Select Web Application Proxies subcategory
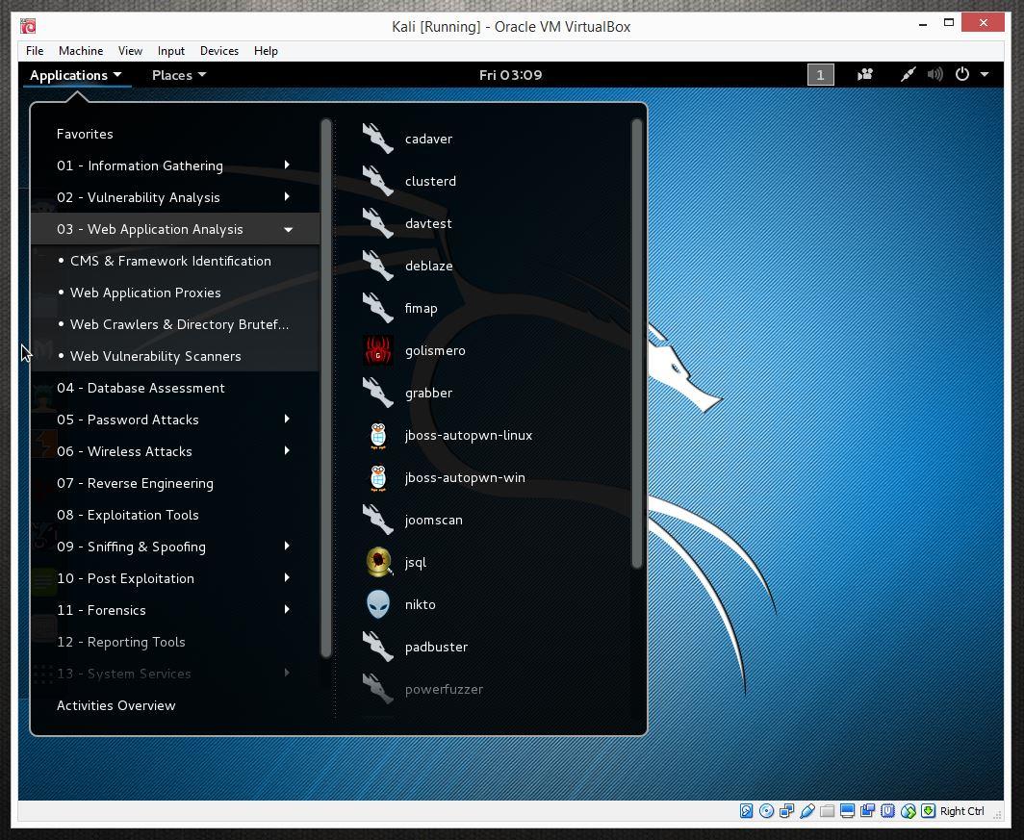1024x840 pixels. tap(175, 293)
